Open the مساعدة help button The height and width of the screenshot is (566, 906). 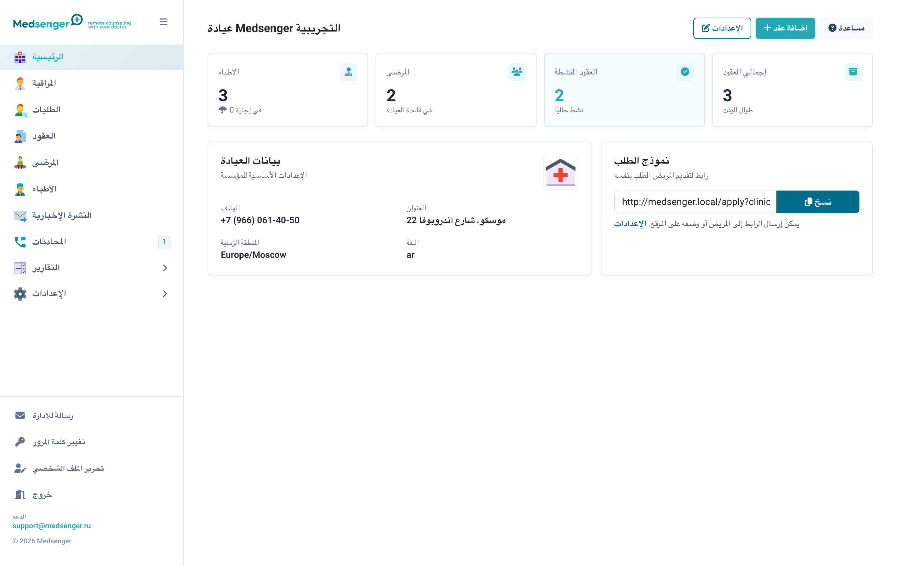click(847, 28)
